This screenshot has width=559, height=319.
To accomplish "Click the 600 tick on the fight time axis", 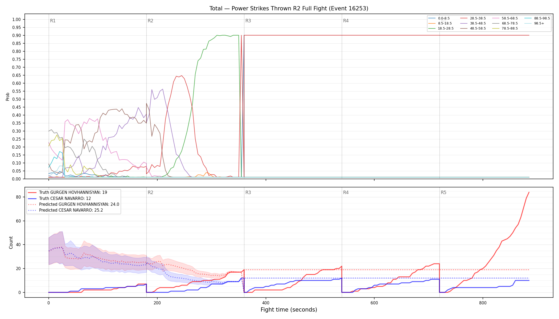I will 374,303.
